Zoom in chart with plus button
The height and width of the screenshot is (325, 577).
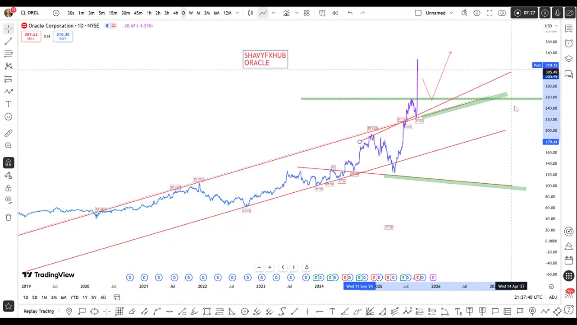point(270,267)
